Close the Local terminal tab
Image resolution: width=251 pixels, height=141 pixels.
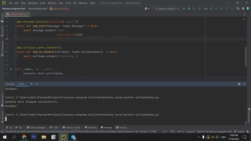(x=26, y=84)
